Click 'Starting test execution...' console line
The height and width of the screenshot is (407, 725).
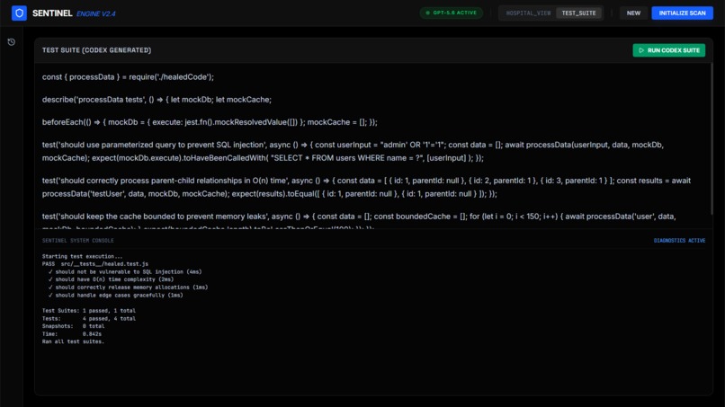(x=82, y=256)
